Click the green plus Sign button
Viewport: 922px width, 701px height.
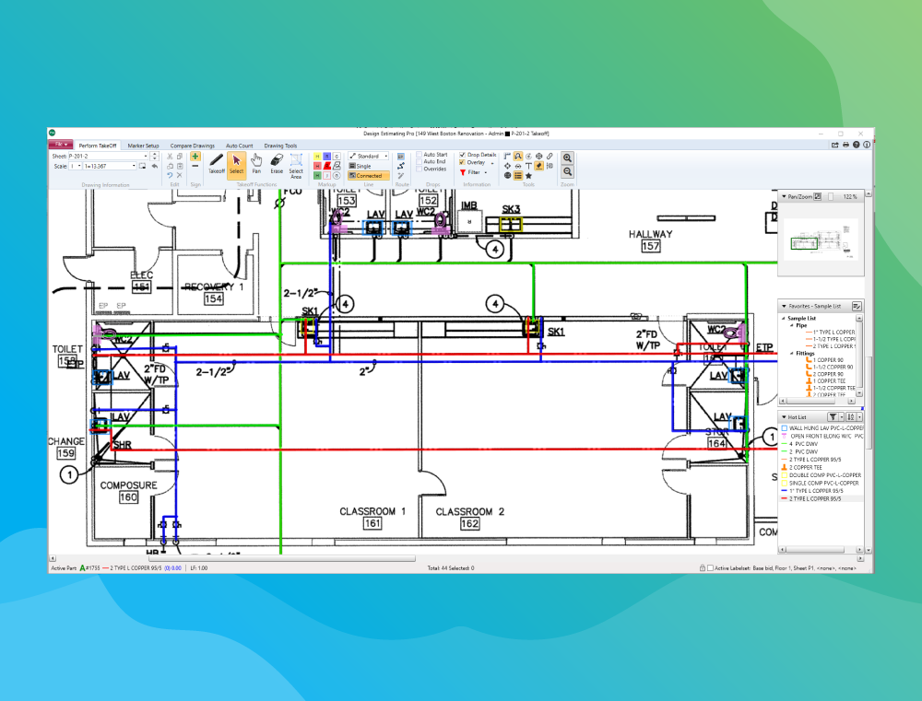(195, 157)
